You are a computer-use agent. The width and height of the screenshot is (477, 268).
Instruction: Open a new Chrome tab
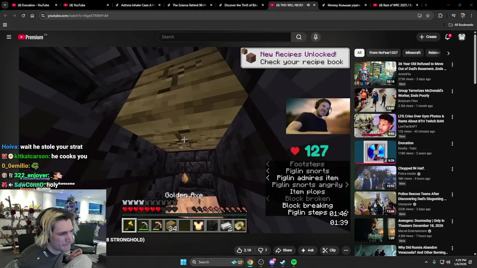click(426, 5)
